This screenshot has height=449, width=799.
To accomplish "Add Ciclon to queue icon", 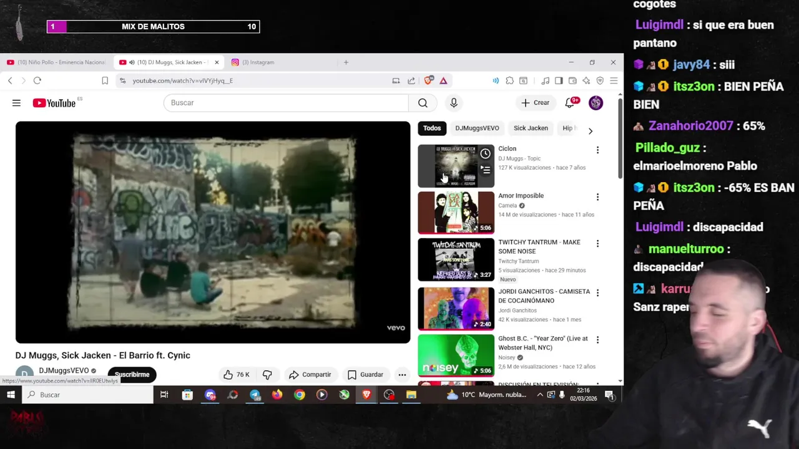I will [485, 170].
